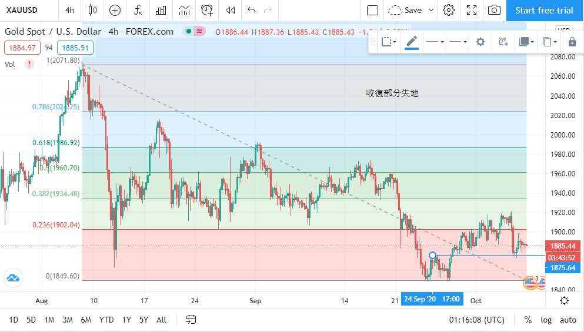Viewport: 584px width, 332px height.
Task: Change drawing line color with pencil swatch
Action: [411, 42]
